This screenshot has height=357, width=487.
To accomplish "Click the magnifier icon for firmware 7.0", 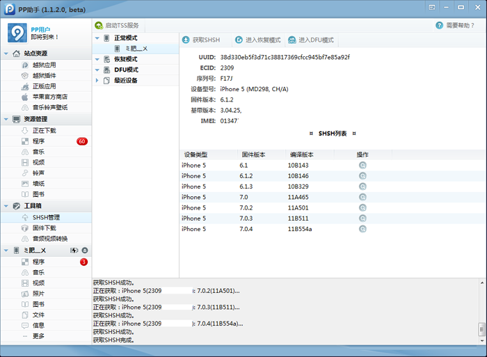I will 362,197.
